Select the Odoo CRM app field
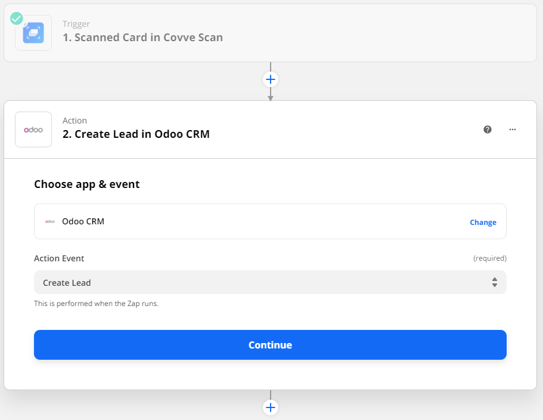Screen dimensions: 543x420 click(256, 221)
